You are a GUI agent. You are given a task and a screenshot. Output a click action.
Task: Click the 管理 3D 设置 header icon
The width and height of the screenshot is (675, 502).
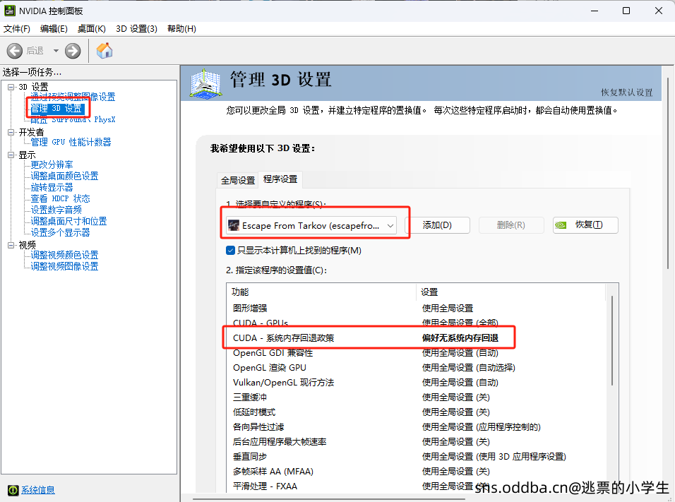click(205, 83)
